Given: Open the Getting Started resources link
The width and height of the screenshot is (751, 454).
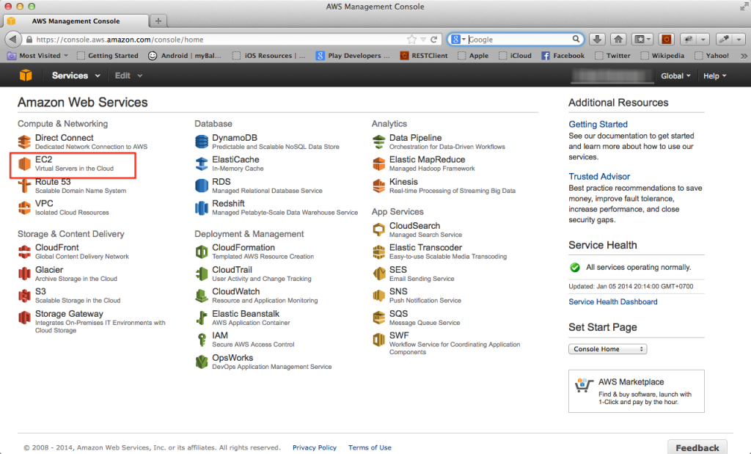Looking at the screenshot, I should [598, 125].
